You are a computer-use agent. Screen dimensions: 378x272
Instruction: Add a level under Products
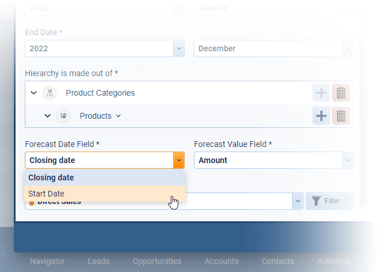tap(321, 116)
